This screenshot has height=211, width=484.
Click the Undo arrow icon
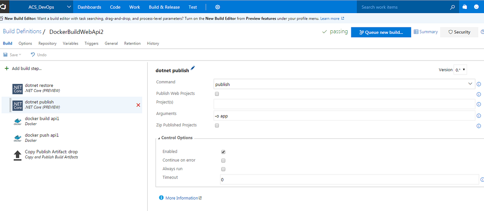(x=33, y=55)
